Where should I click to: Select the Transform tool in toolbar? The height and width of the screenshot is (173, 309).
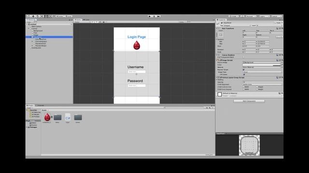point(51,16)
